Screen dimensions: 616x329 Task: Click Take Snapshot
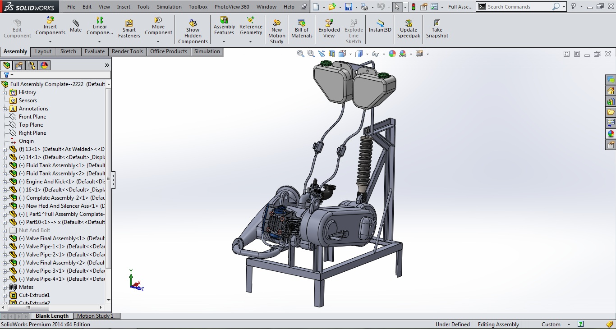[437, 29]
